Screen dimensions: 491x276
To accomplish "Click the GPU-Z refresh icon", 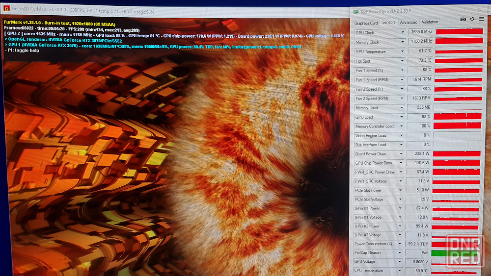I will pos(472,19).
